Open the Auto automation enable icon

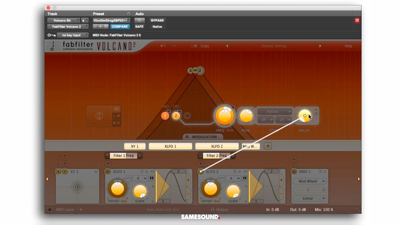pyautogui.click(x=139, y=21)
